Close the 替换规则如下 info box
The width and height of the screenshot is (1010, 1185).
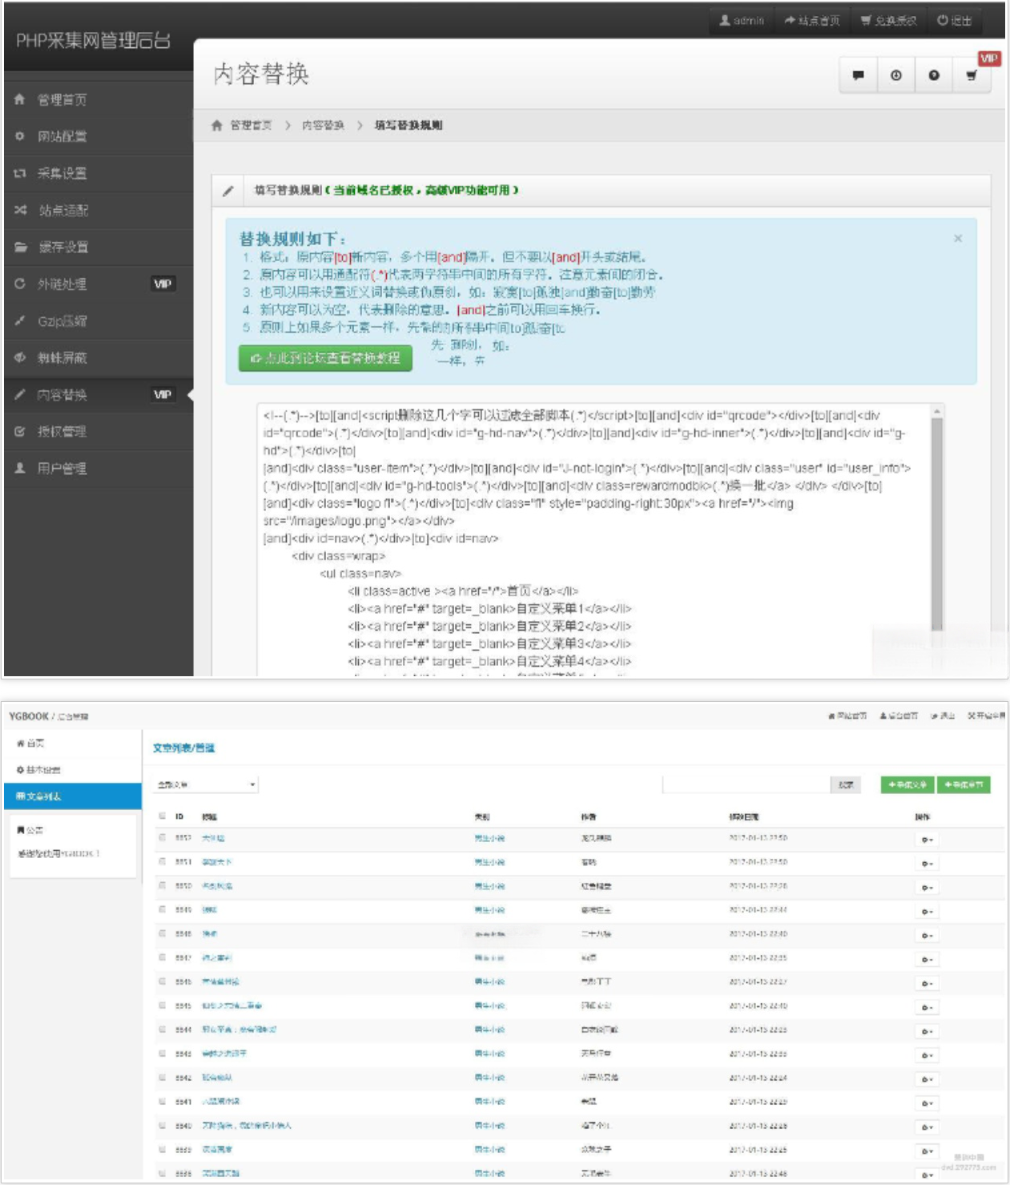958,239
